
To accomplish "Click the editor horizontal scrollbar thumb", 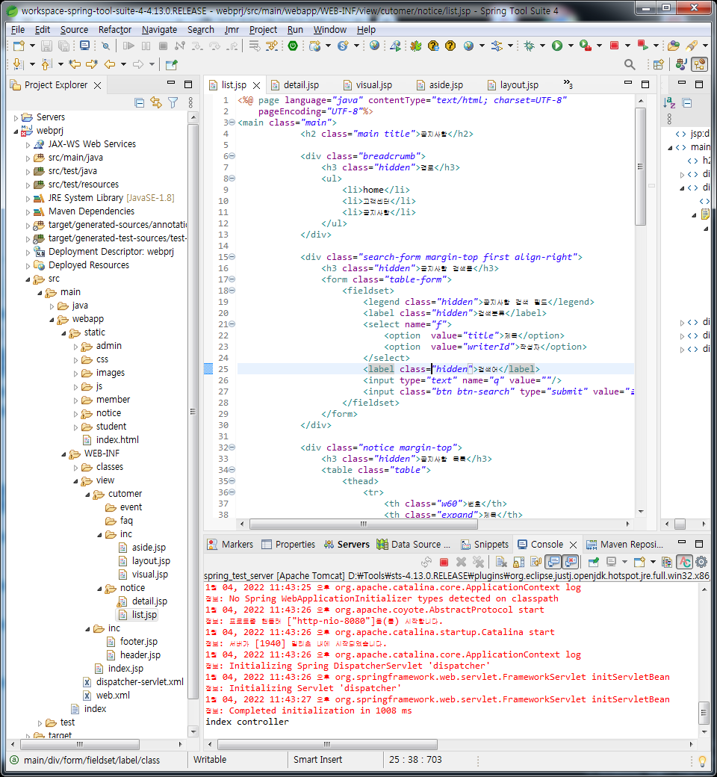I will tap(363, 524).
